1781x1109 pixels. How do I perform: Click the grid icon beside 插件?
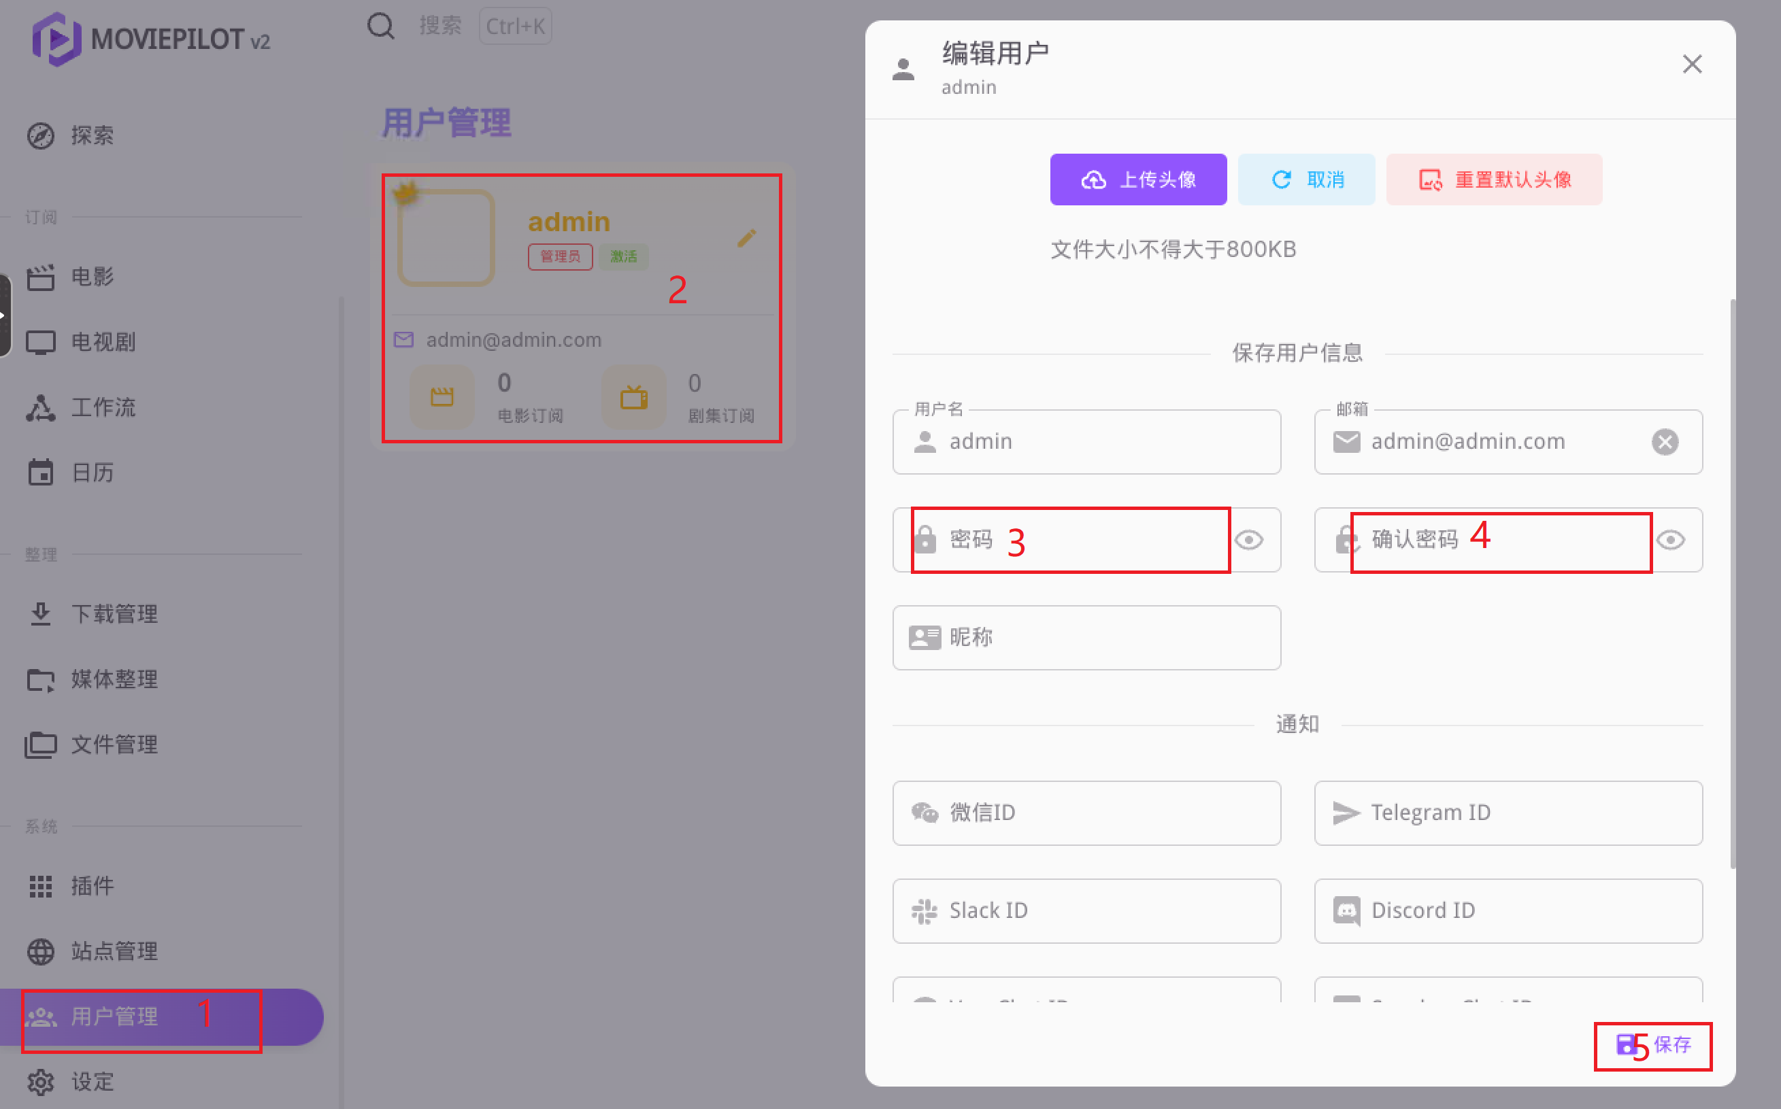point(40,886)
